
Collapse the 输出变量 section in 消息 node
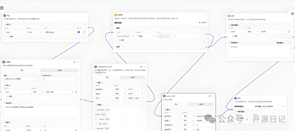point(230,25)
